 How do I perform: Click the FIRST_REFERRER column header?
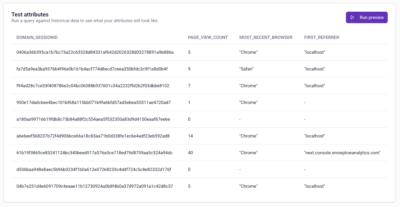coord(322,37)
